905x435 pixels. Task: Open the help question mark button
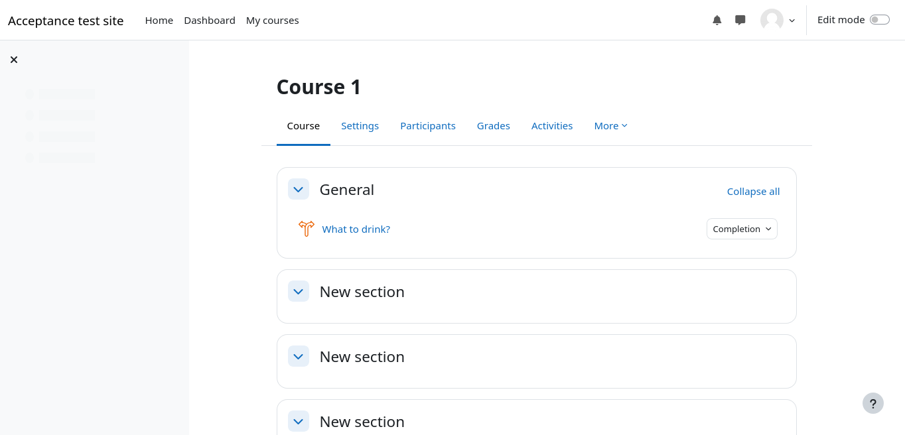point(872,403)
